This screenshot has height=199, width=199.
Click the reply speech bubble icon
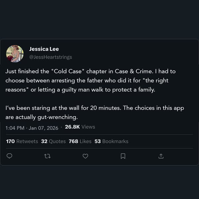9,156
